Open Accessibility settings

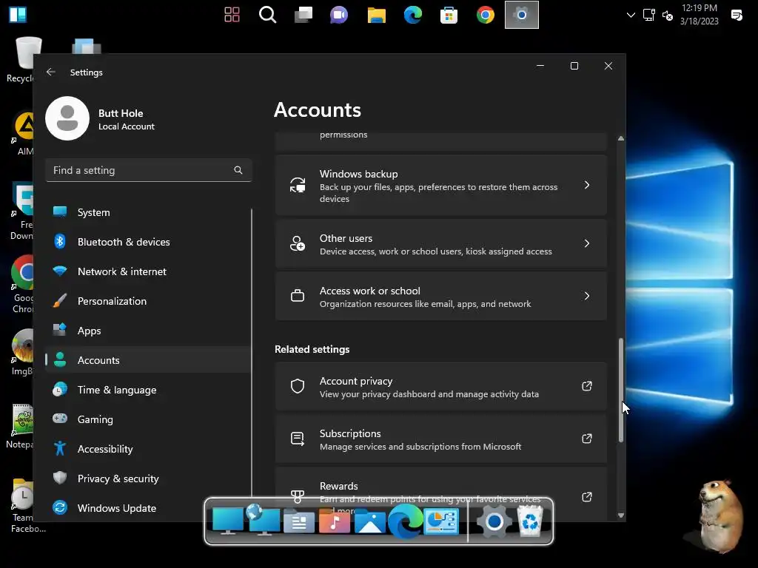[147, 449]
